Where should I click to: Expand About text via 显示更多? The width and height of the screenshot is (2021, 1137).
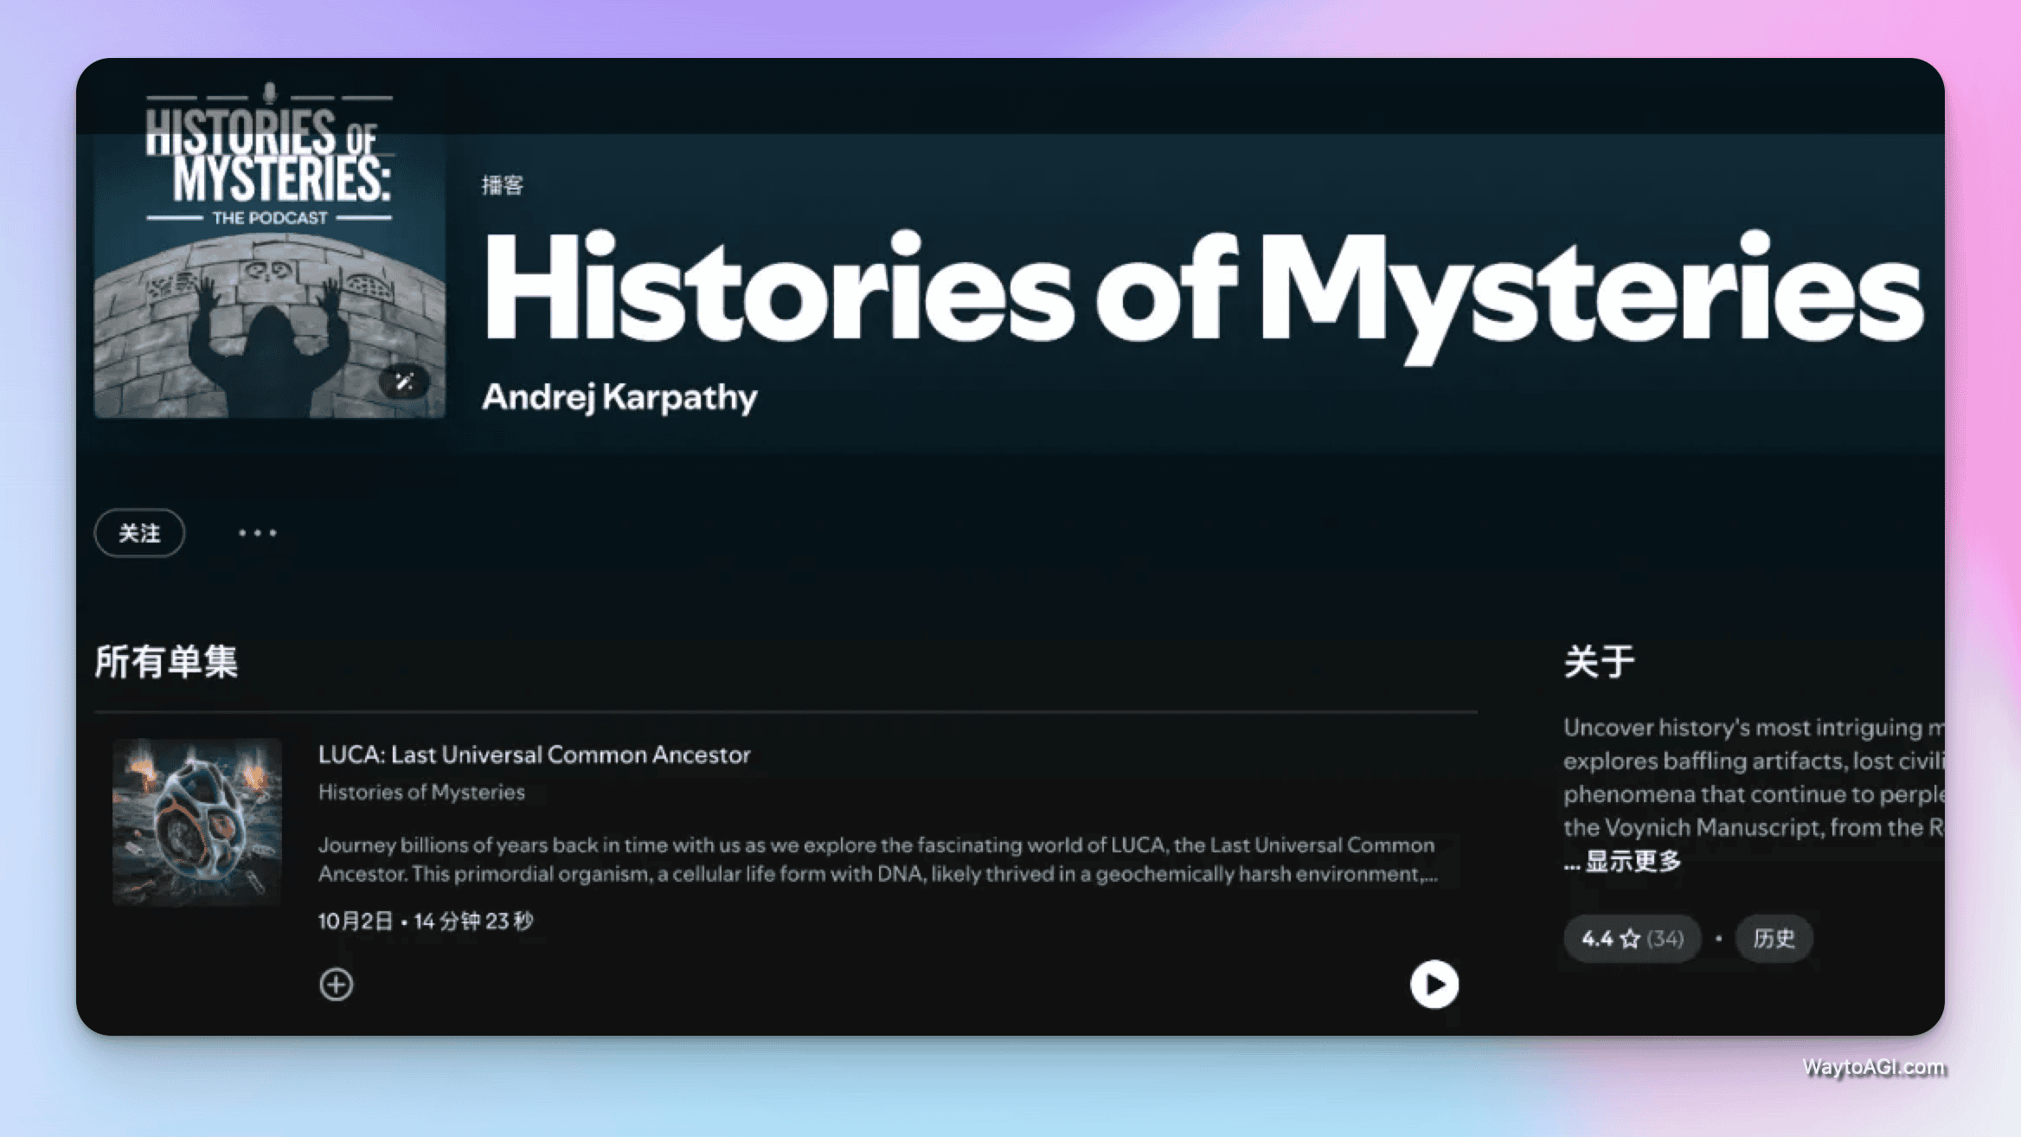click(1632, 861)
